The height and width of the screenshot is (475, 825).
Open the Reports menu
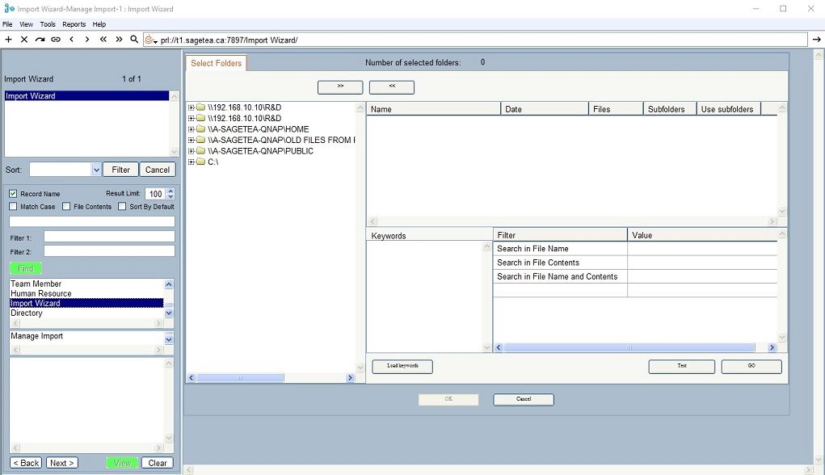click(74, 24)
